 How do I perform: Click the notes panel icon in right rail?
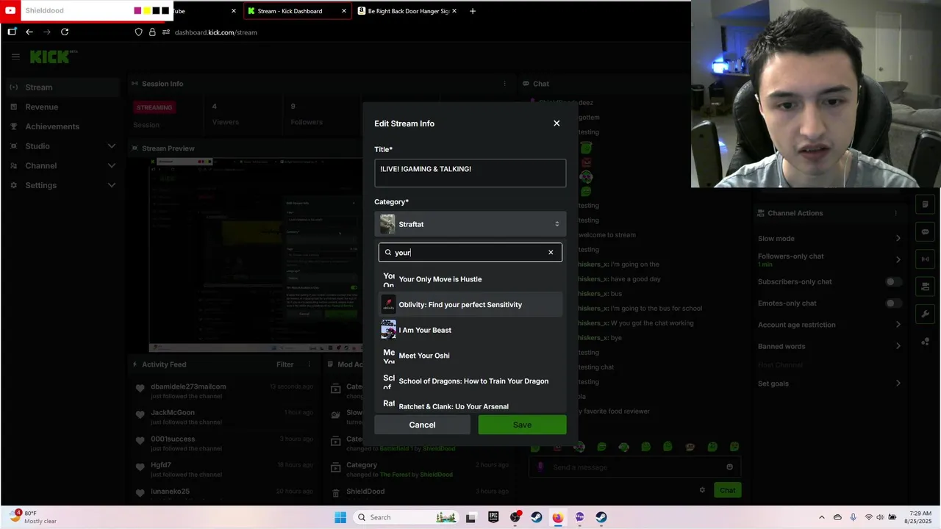coord(926,204)
